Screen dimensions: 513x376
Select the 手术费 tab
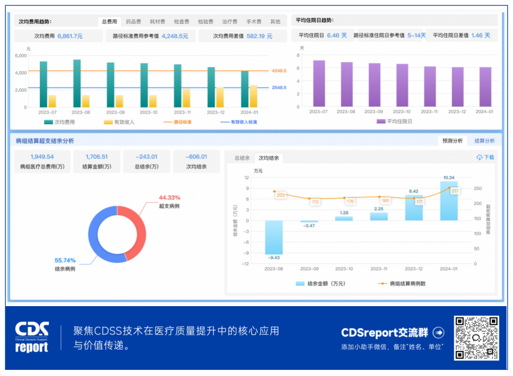(254, 21)
